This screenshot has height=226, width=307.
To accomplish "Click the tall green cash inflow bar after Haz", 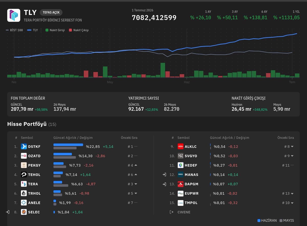I will [196, 74].
